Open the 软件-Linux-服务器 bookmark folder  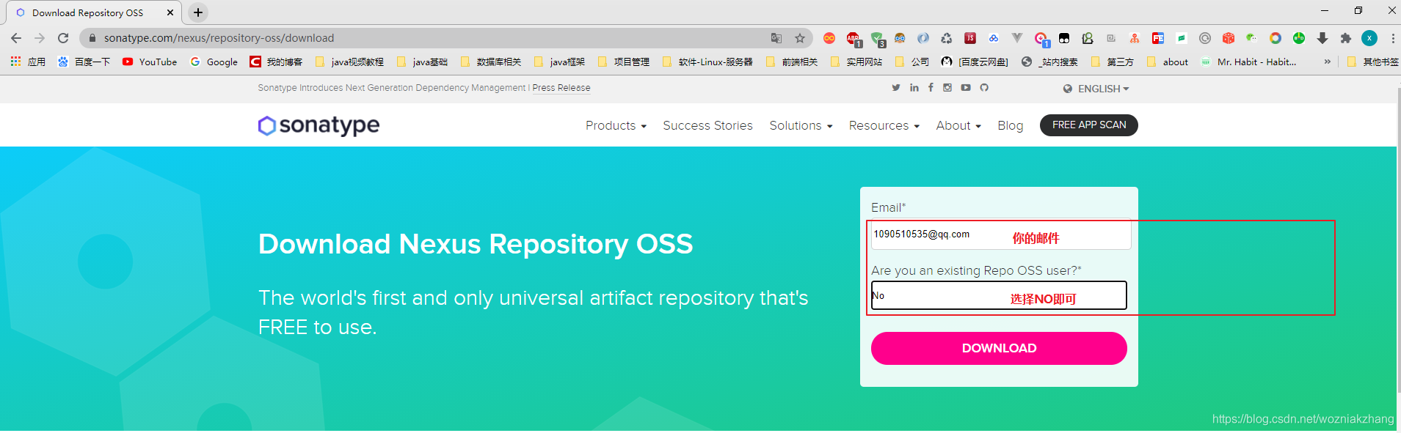tap(707, 62)
